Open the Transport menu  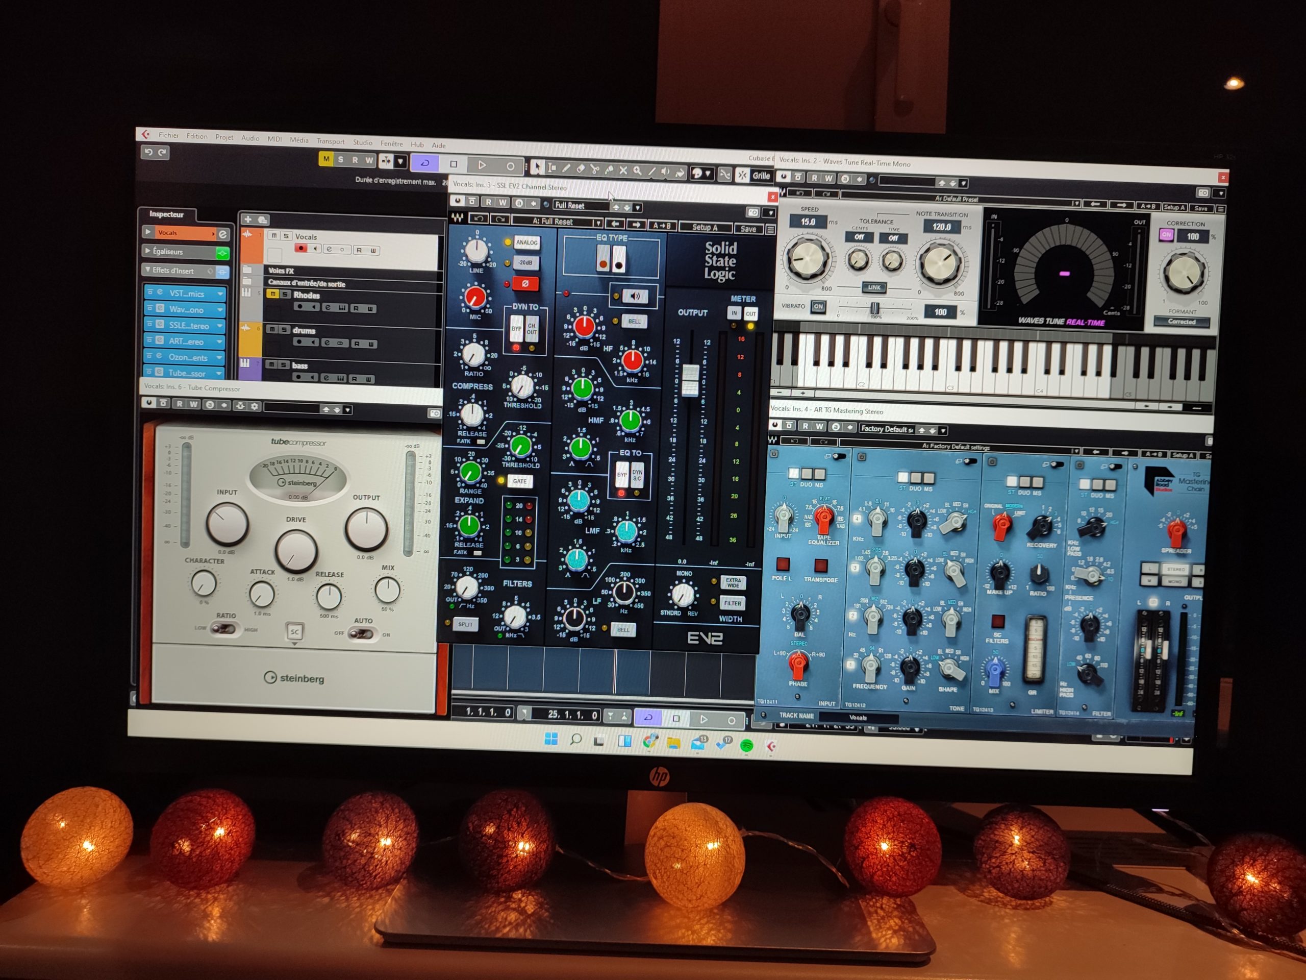click(330, 141)
